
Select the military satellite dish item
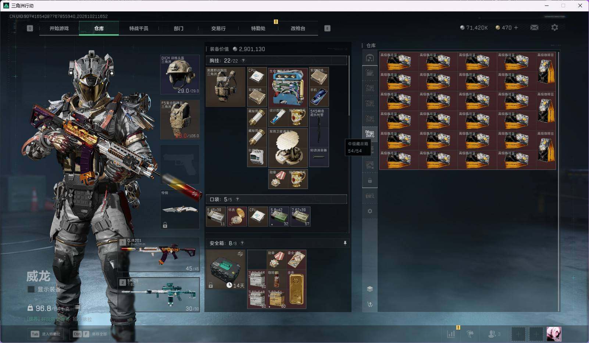tap(288, 148)
